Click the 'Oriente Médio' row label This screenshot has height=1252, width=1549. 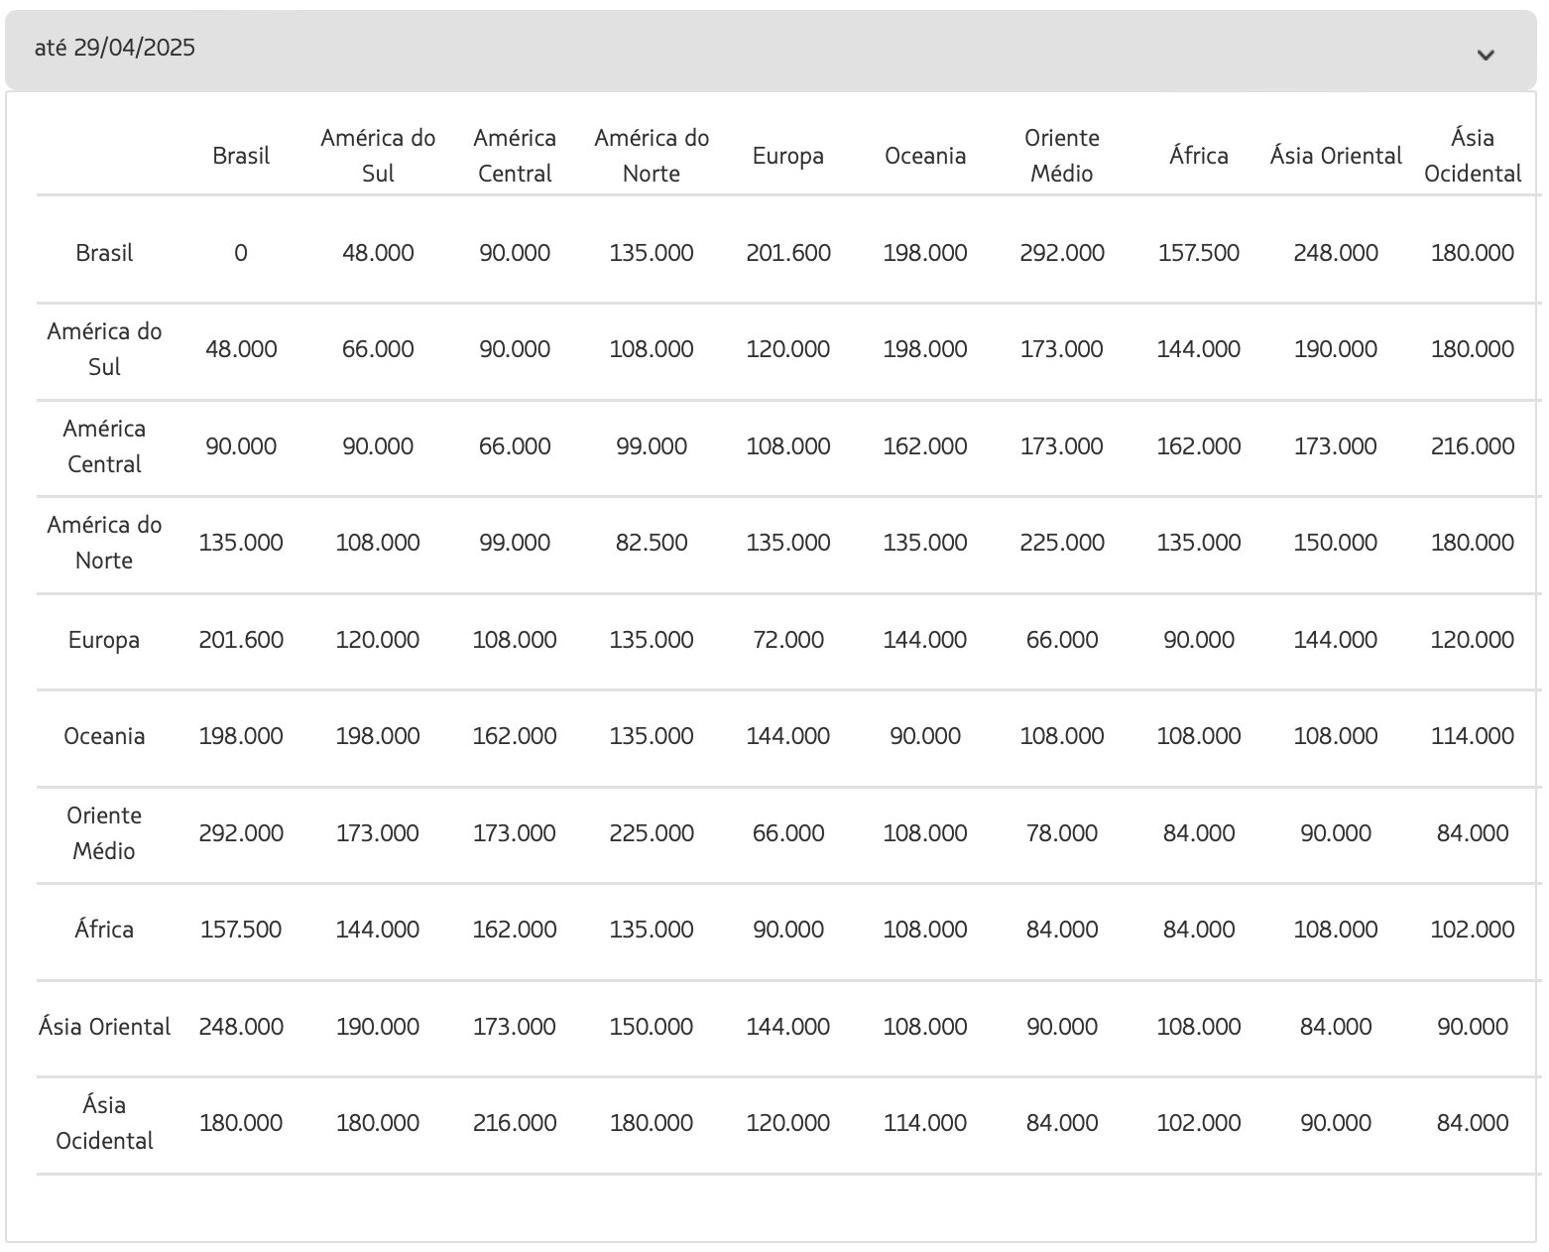pos(104,833)
